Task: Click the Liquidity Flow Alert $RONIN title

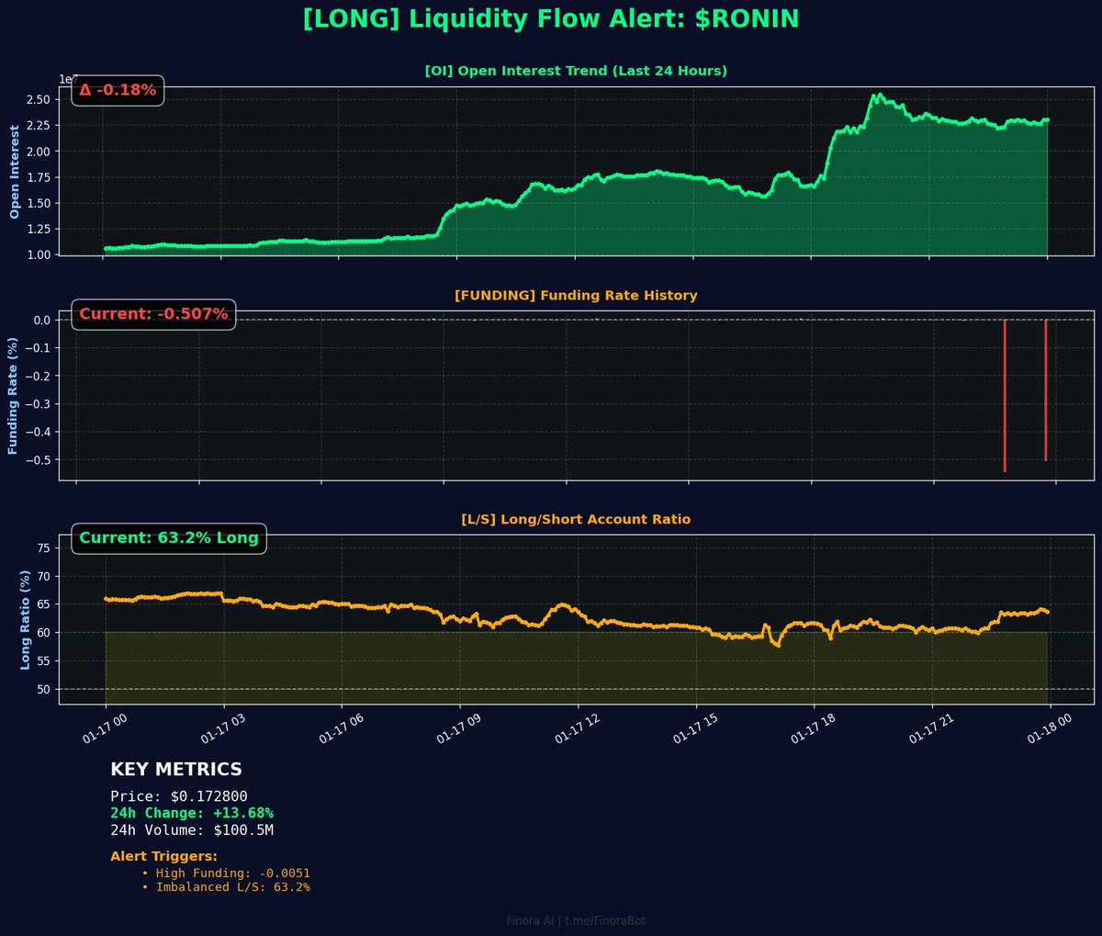Action: (x=550, y=19)
